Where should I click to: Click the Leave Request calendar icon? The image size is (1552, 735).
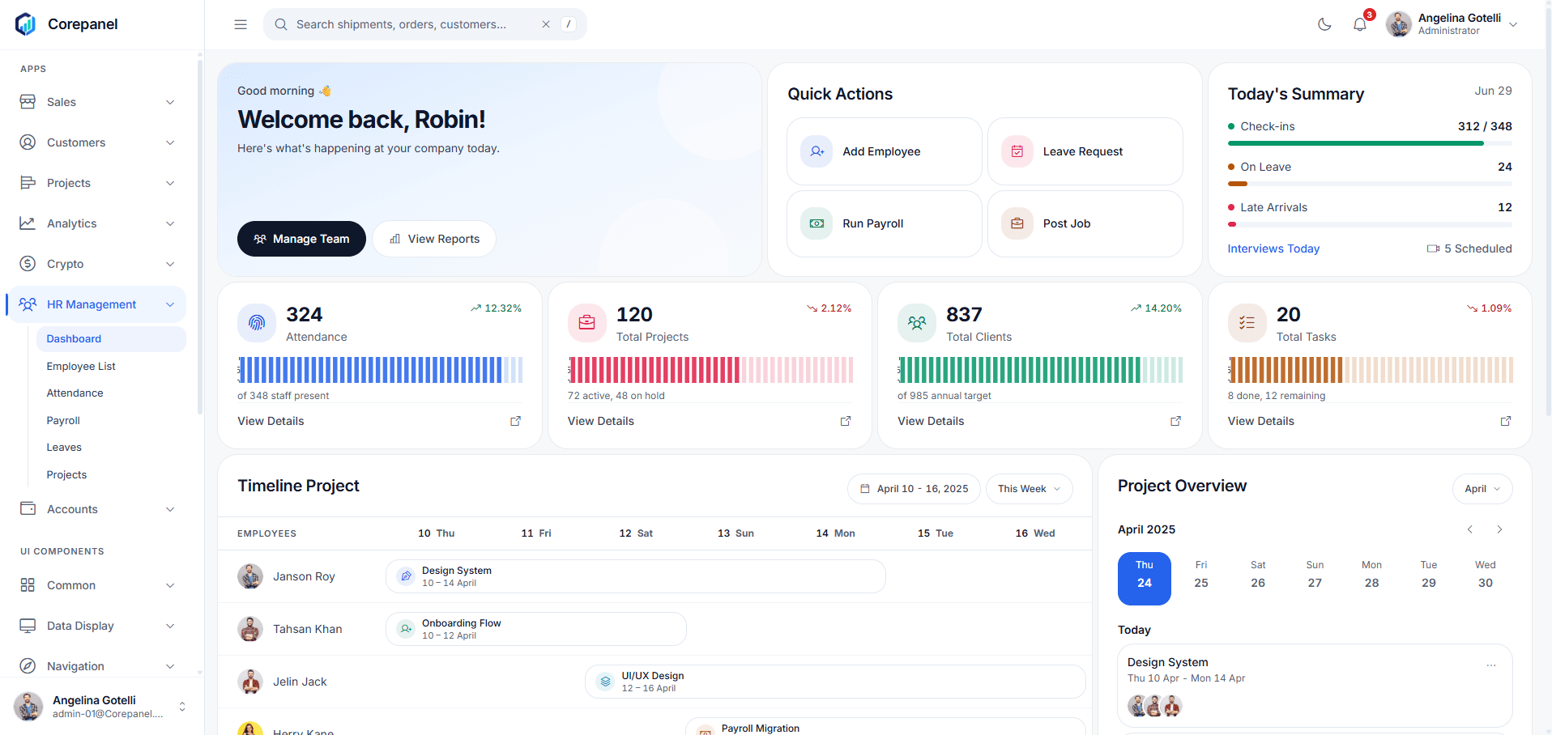tap(1017, 151)
